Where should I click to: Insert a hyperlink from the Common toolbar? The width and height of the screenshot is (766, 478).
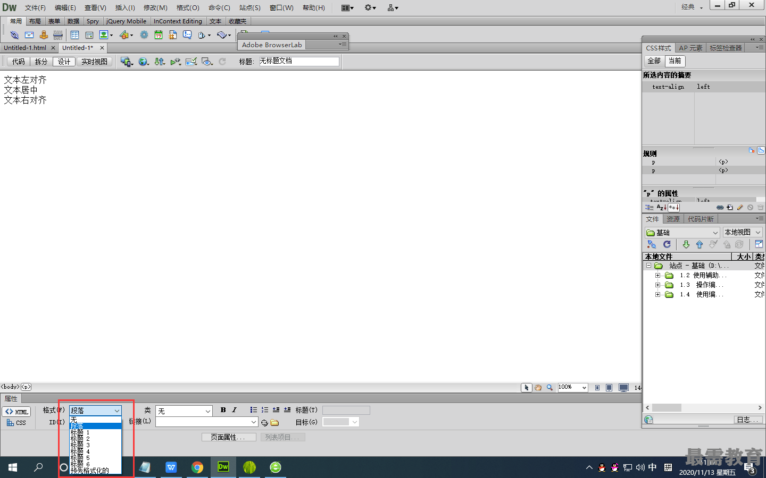tap(14, 35)
